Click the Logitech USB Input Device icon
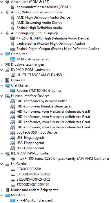Screen dimensions: 111x203 (x=13, y=132)
